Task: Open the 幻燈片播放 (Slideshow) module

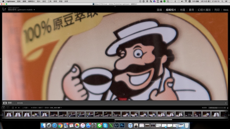Action: [x=204, y=10]
